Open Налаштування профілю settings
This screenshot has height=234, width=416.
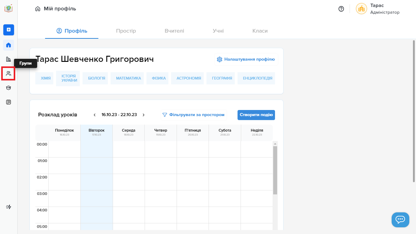246,59
